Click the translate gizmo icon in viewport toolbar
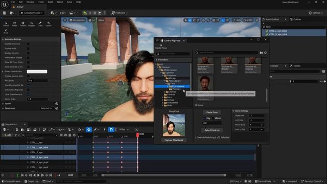Viewport: 327px width, 184px height. 190,20
